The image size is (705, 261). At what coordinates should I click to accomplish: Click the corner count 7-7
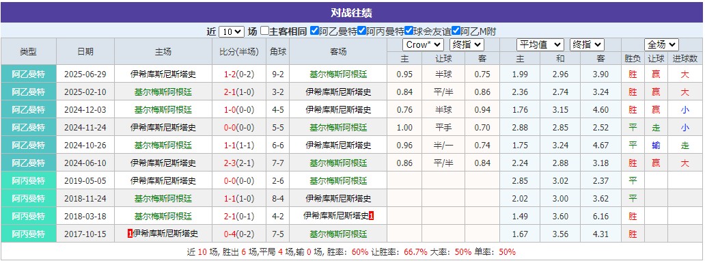(x=277, y=163)
